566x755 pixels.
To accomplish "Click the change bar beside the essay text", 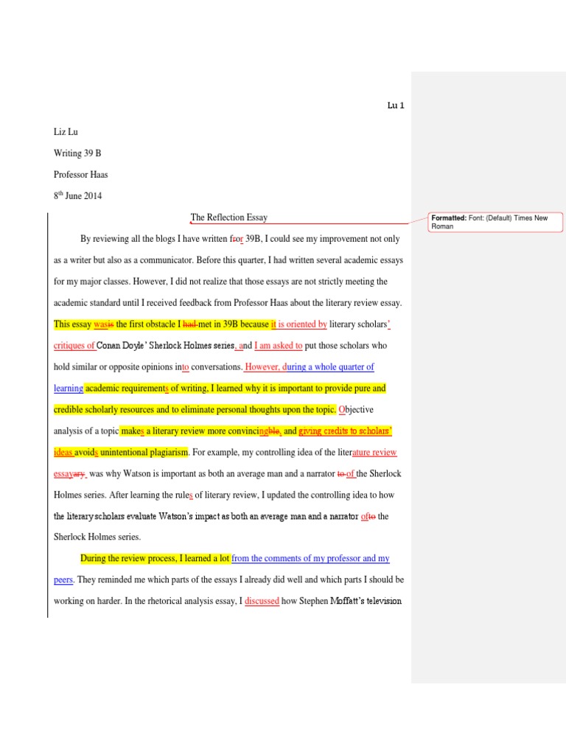I will 48,415.
